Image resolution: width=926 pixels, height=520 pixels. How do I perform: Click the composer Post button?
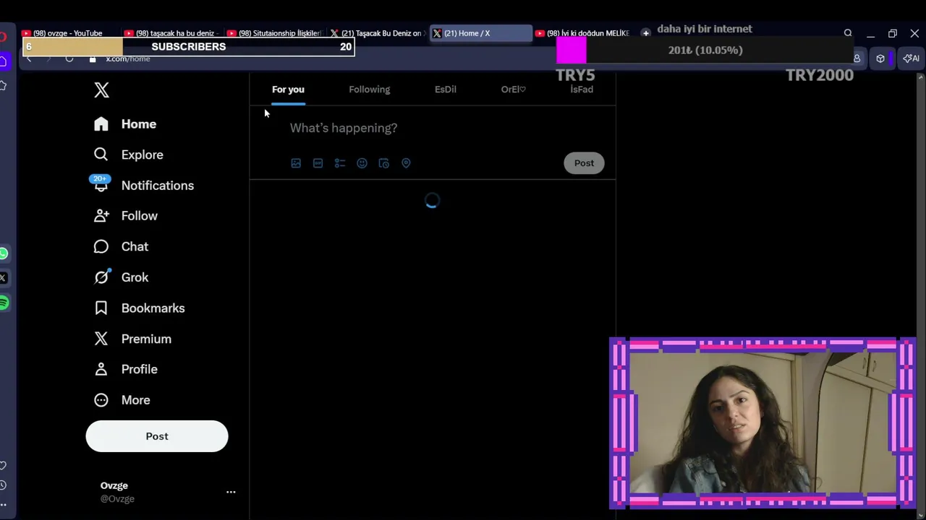click(584, 163)
